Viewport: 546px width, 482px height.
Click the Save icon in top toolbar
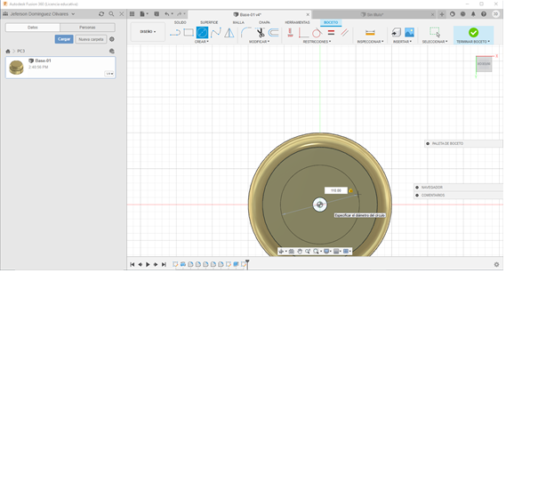157,14
